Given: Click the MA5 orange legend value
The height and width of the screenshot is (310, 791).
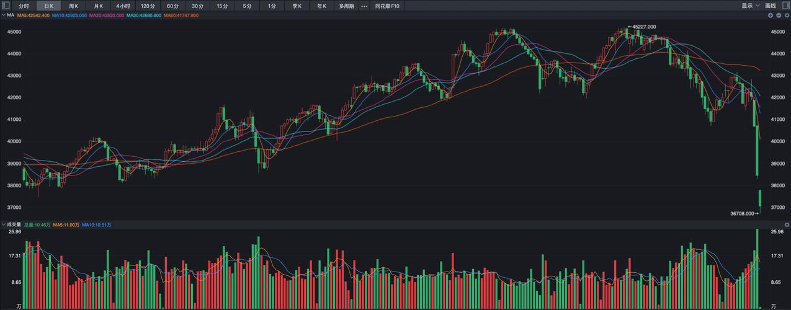Looking at the screenshot, I should 34,15.
